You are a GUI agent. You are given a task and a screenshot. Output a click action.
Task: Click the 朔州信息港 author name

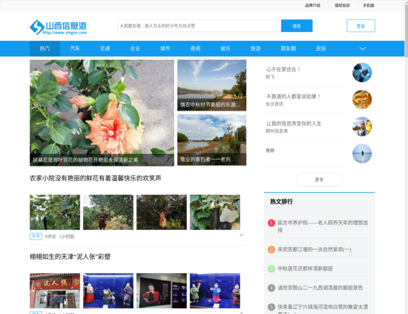(276, 131)
